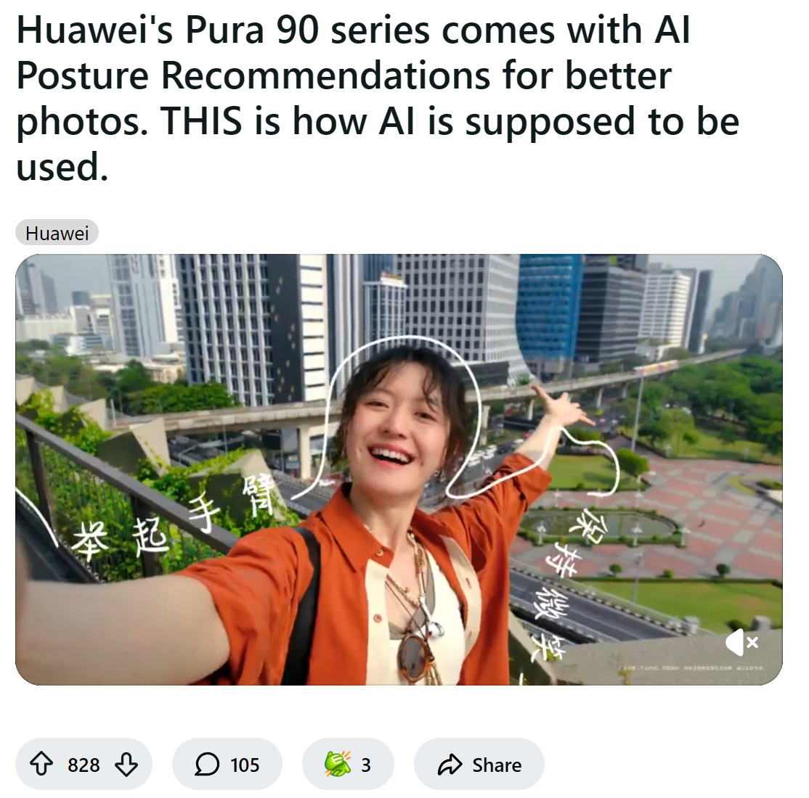Screen dimensions: 809x798
Task: Click the share arrow icon
Action: (450, 765)
